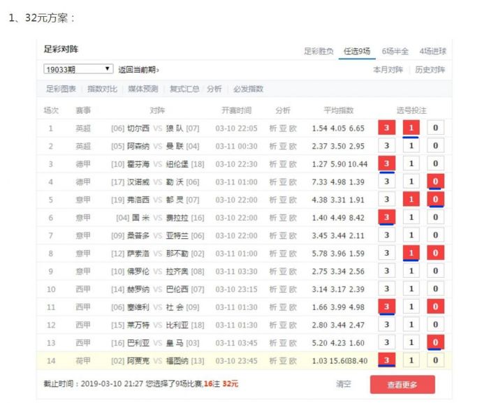Click 返回当前期 link
This screenshot has height=403, width=482.
pyautogui.click(x=138, y=69)
